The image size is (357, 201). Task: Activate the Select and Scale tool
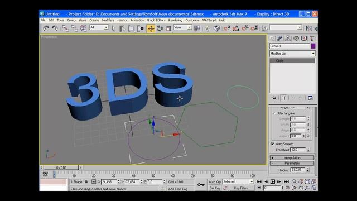168,28
